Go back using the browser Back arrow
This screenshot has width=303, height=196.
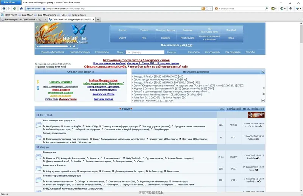click(x=4, y=8)
